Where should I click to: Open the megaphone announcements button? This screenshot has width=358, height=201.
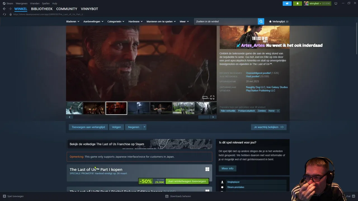click(287, 3)
